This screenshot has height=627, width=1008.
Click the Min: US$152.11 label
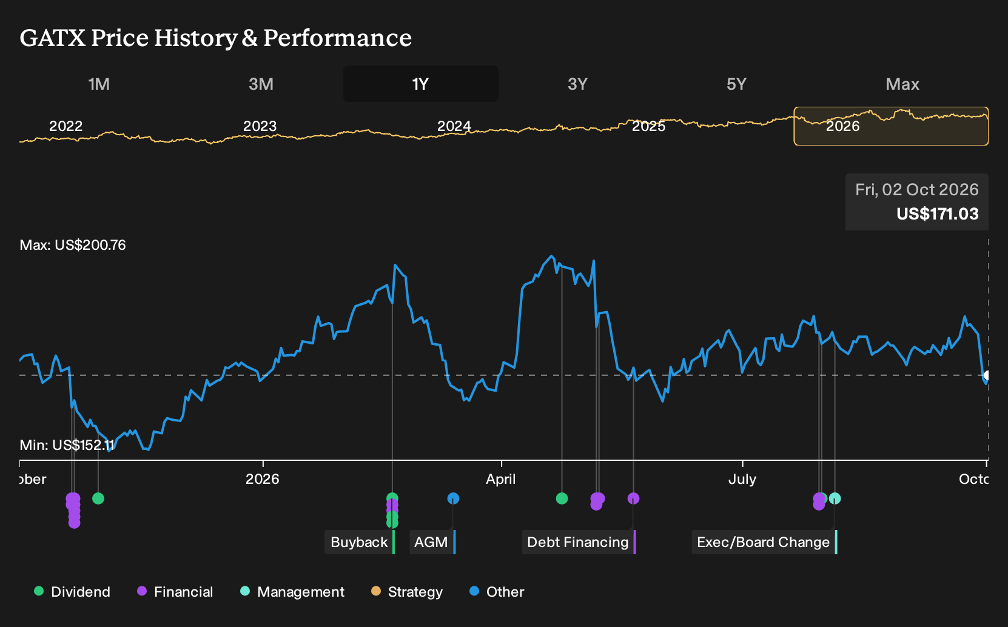[x=67, y=445]
